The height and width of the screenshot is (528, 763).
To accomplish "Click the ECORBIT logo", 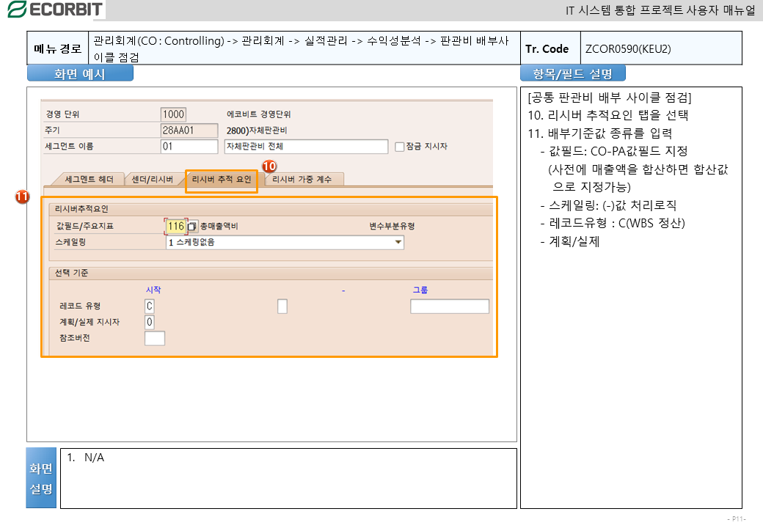I will click(55, 10).
